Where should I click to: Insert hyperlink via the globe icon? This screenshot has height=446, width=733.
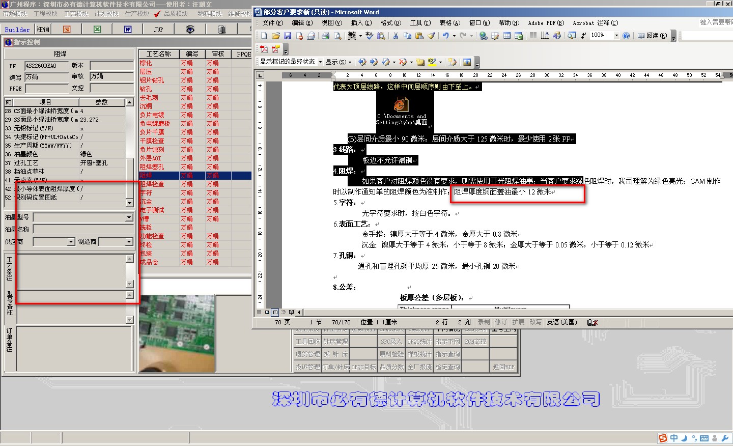(x=483, y=36)
